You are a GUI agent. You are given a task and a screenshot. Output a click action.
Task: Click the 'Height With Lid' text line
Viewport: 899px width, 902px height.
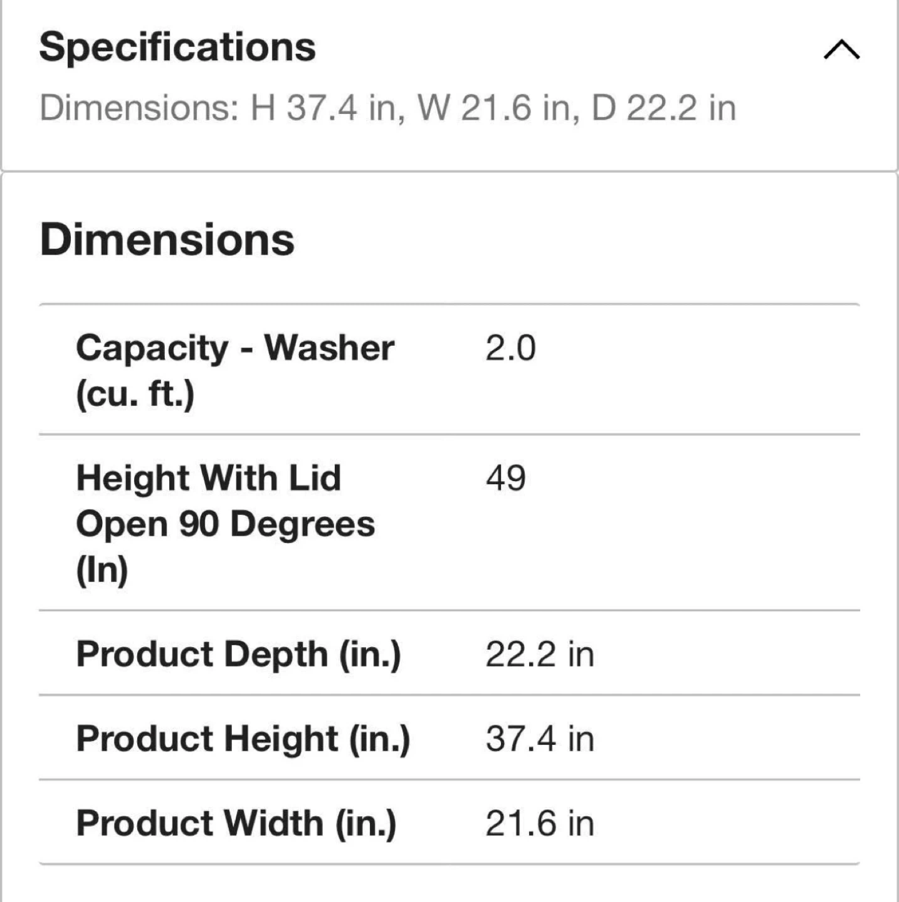[x=208, y=478]
